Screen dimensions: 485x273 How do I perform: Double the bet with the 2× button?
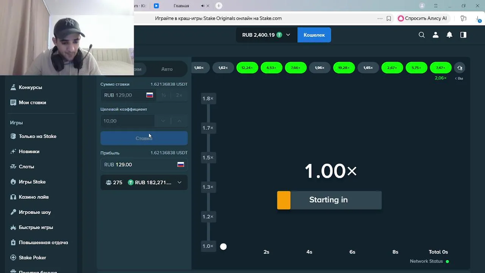click(x=179, y=95)
